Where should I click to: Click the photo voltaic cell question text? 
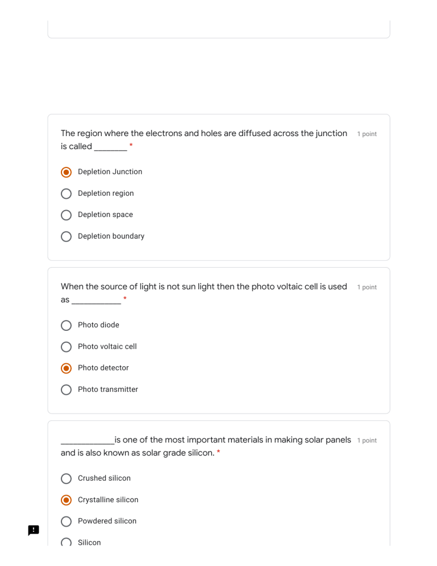click(x=204, y=287)
